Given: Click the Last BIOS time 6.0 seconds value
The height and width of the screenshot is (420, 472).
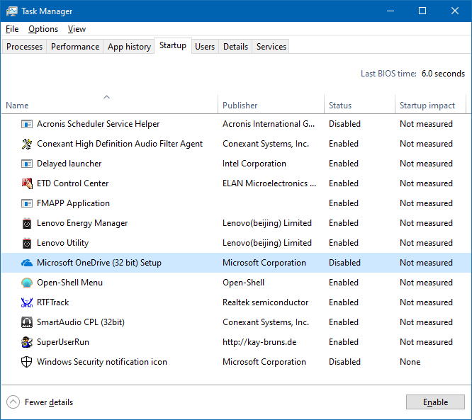Looking at the screenshot, I should [443, 74].
